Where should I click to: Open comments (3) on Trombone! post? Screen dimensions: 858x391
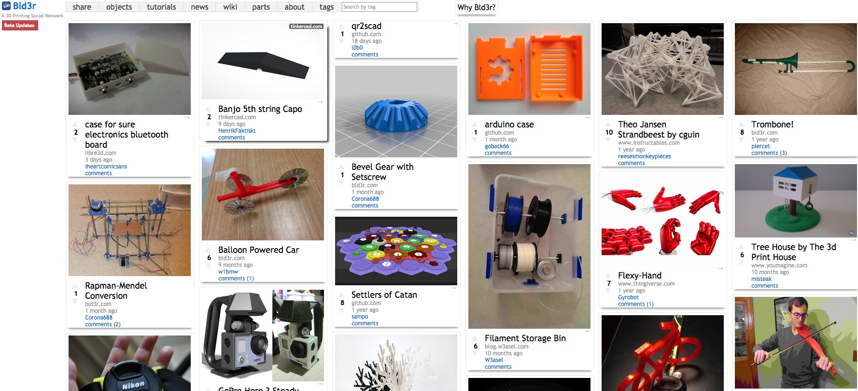click(769, 153)
